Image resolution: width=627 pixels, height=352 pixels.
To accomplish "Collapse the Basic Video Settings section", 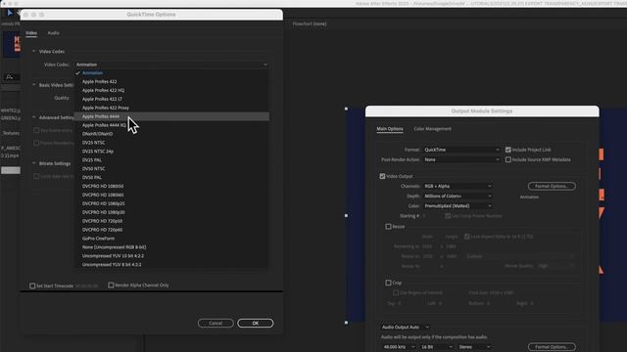I will 33,85.
